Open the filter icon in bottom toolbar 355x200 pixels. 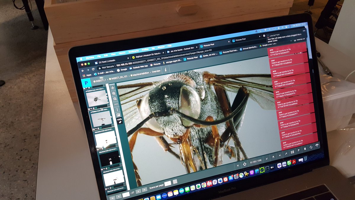click(x=238, y=165)
